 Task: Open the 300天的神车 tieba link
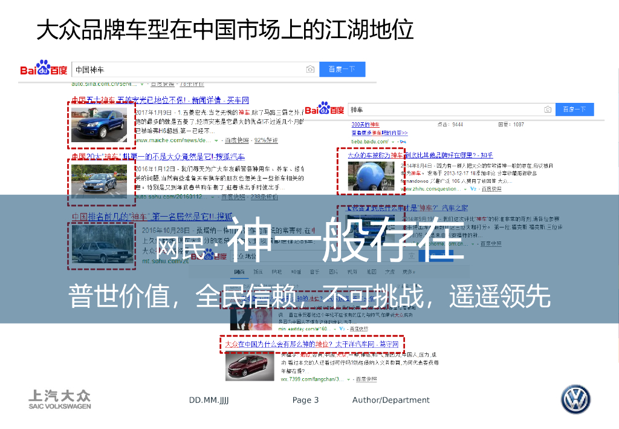click(366, 125)
